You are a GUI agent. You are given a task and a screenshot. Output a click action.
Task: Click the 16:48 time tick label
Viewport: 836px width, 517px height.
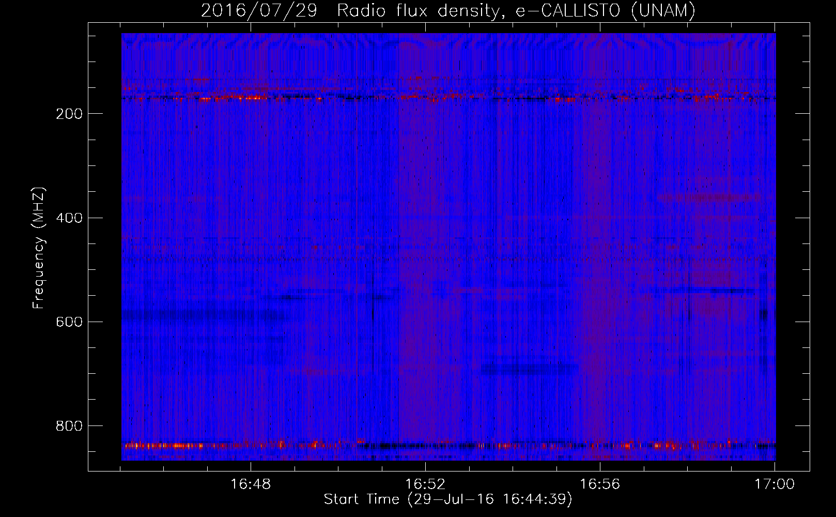(x=251, y=484)
